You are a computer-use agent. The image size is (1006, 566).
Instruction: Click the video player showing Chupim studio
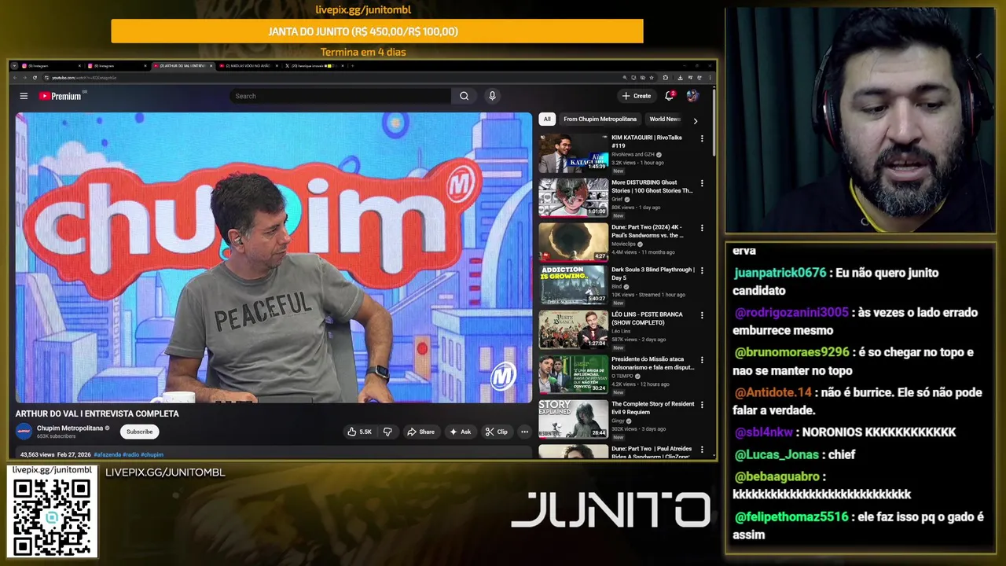274,257
